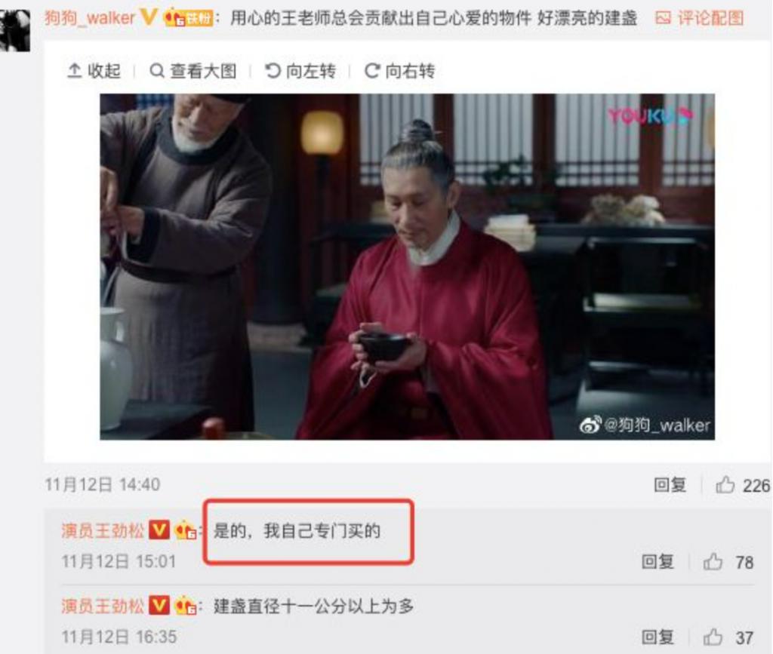Open 演员王劲松 profile from second reply
The image size is (773, 654).
103,606
